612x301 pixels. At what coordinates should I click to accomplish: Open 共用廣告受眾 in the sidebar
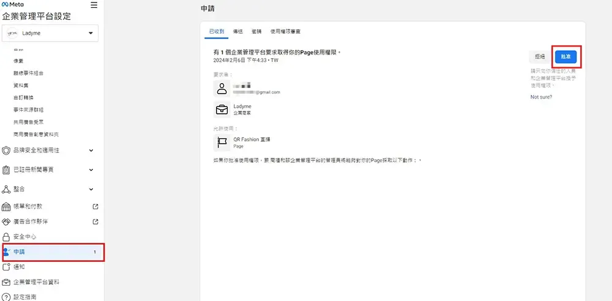click(28, 122)
